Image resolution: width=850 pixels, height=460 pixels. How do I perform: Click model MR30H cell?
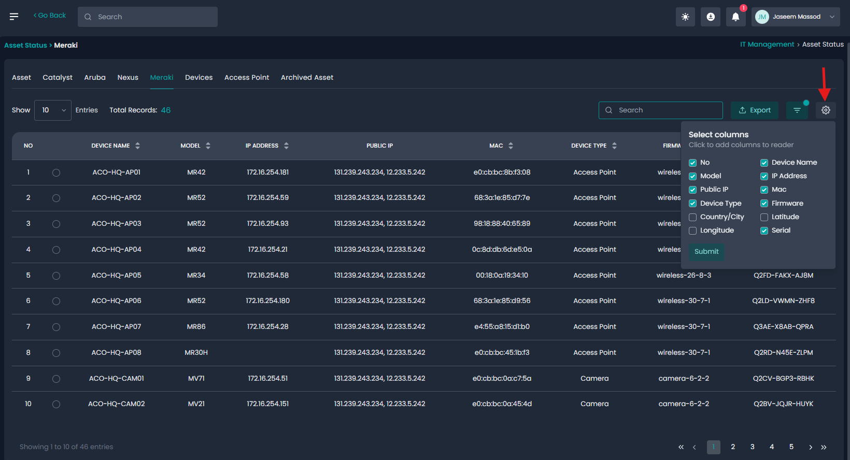click(196, 353)
